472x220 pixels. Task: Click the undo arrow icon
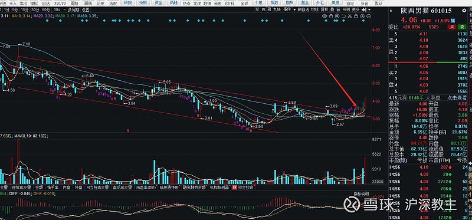tap(343, 16)
